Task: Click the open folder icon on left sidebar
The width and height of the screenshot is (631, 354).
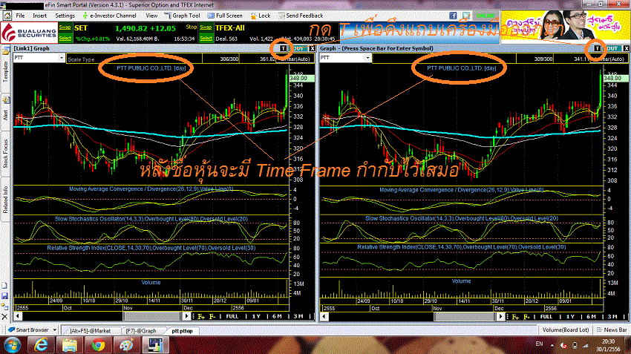Action: [x=5, y=50]
